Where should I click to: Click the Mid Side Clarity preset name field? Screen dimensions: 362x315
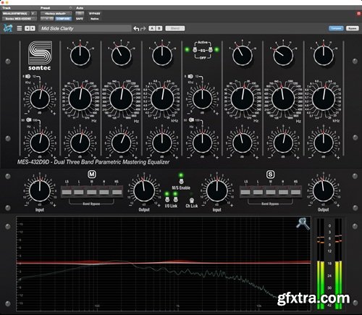coord(85,28)
